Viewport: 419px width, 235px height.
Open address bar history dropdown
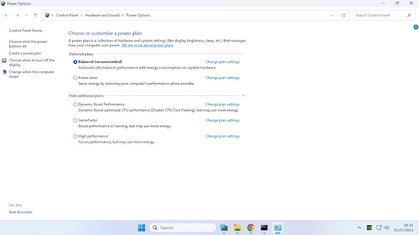pyautogui.click(x=332, y=16)
